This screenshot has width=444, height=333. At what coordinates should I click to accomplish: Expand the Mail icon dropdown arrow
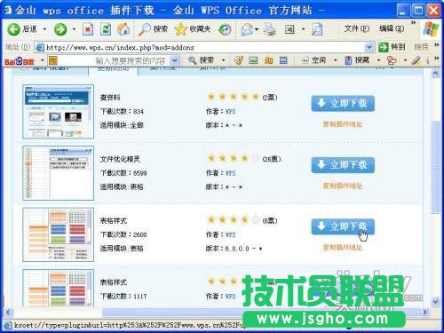(257, 29)
